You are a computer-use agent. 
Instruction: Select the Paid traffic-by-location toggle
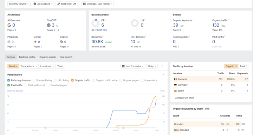[x=244, y=66]
